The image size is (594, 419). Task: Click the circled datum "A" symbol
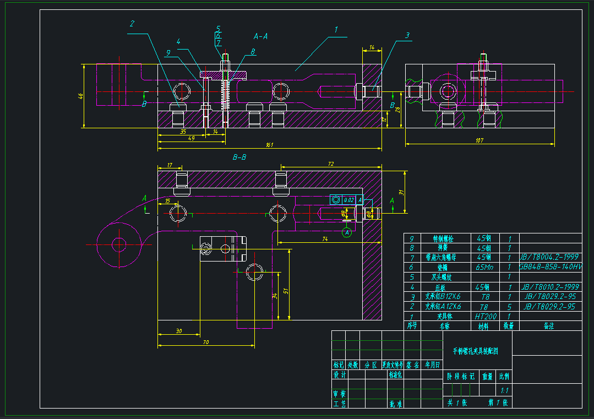click(347, 232)
